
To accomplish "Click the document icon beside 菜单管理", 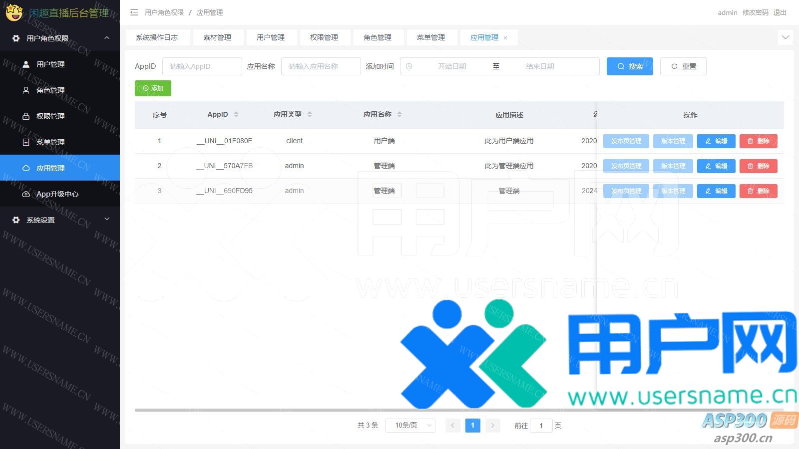I will click(26, 142).
